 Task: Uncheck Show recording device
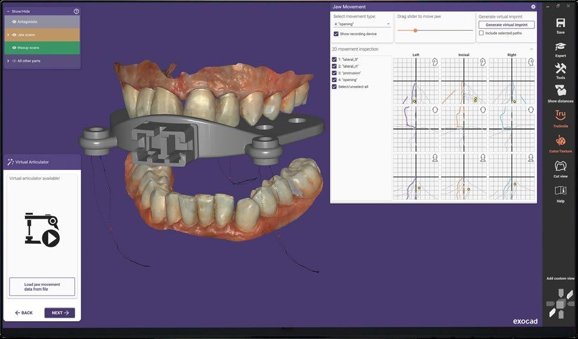[336, 34]
